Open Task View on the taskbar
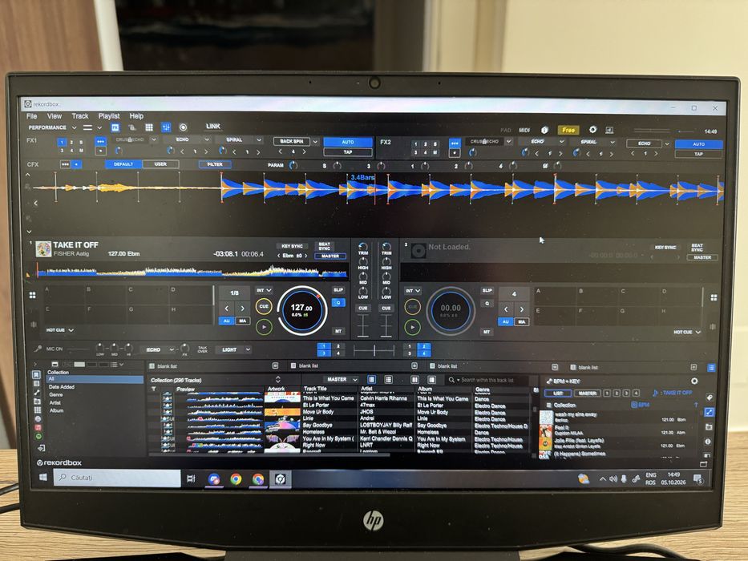 (191, 478)
